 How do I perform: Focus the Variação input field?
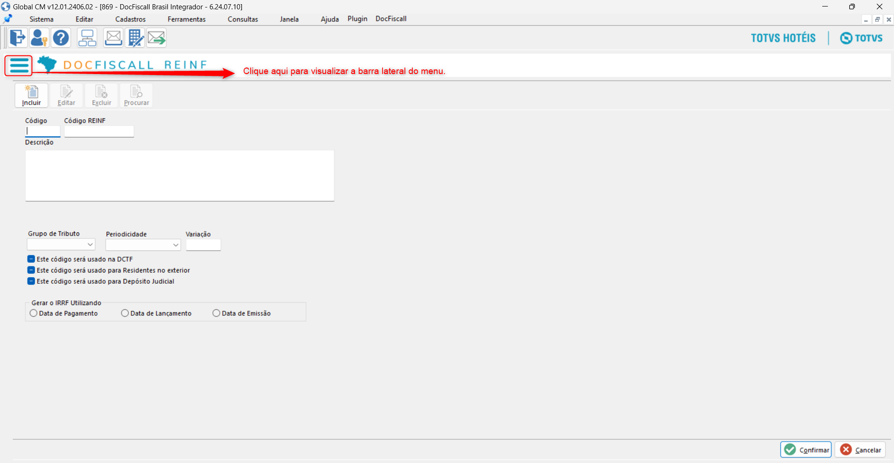[x=203, y=245]
